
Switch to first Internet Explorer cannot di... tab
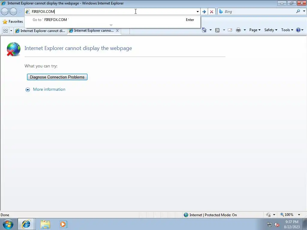pyautogui.click(x=40, y=31)
